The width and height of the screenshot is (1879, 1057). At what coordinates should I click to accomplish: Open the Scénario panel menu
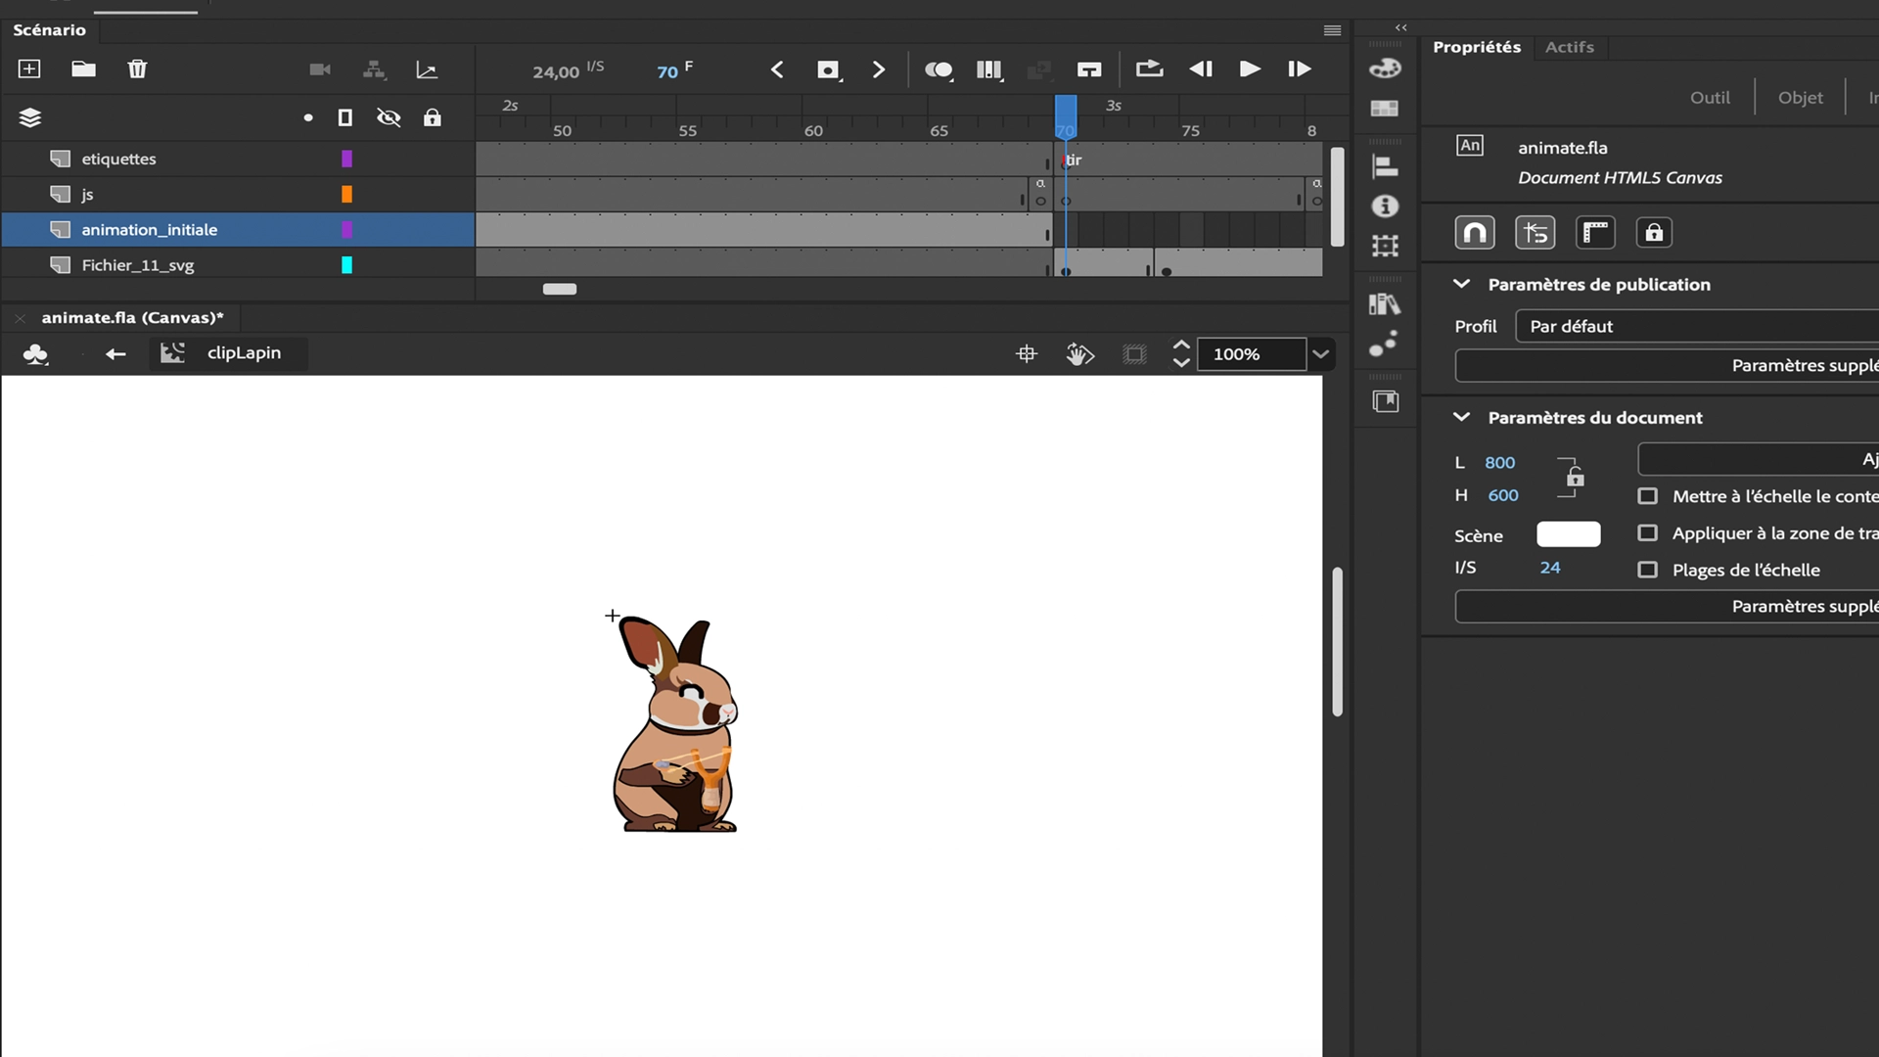[x=1332, y=30]
